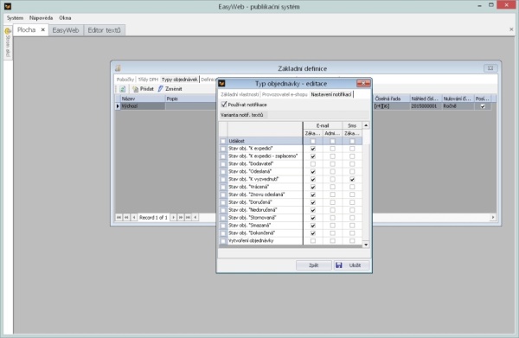Select row checkbox for "Vrácená" state
519x338 pixels.
point(223,188)
